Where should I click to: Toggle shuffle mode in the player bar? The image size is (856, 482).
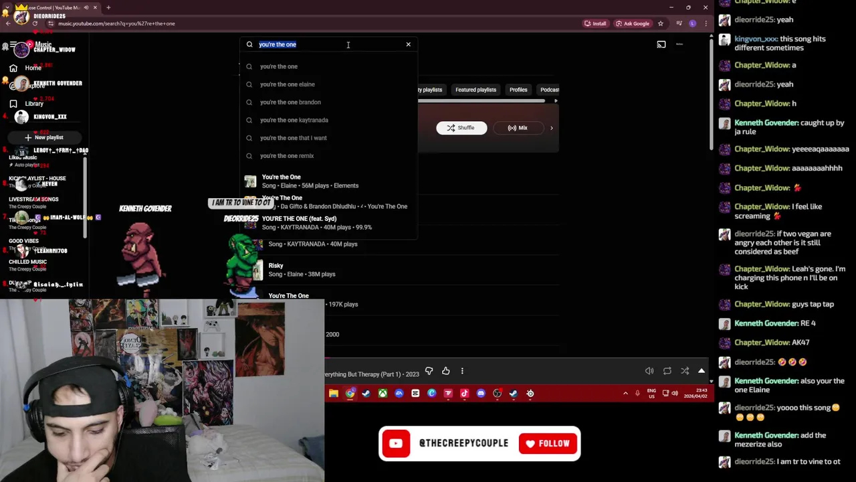click(x=685, y=371)
